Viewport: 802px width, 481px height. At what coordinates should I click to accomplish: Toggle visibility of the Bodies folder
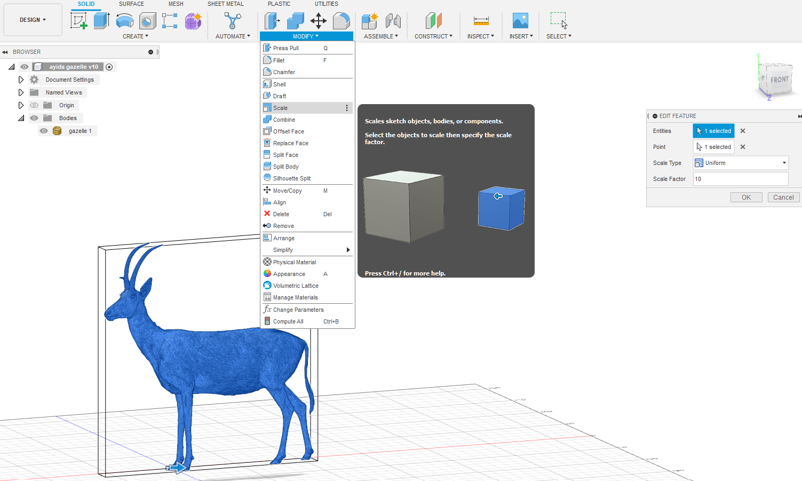pos(34,117)
